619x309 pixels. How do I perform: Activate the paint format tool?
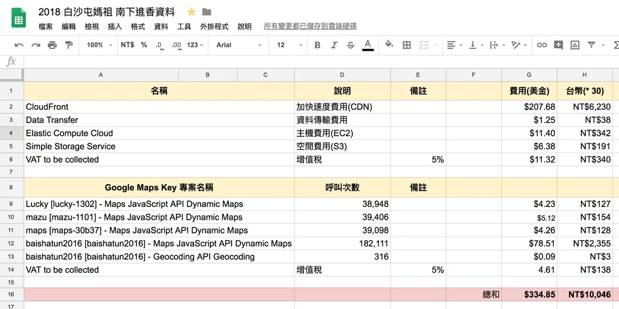(69, 45)
